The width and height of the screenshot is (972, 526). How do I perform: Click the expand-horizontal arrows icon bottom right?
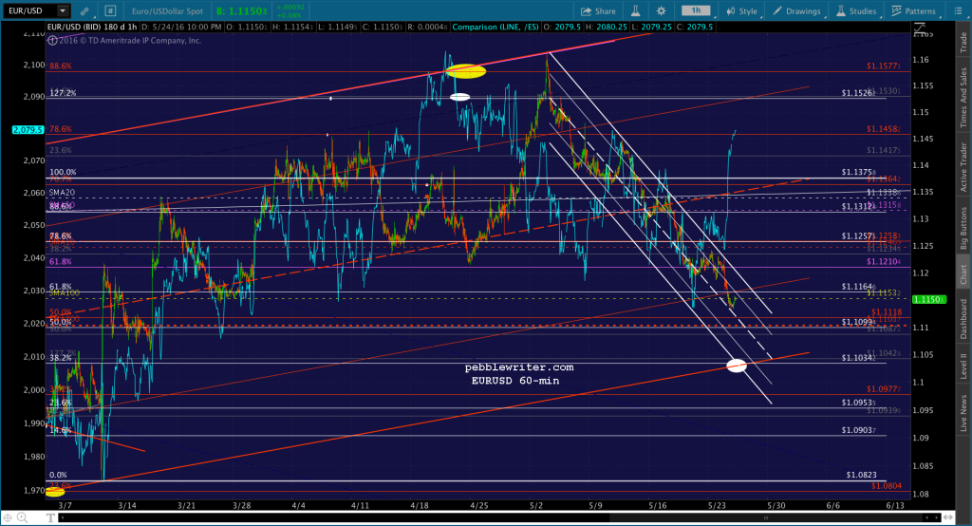click(x=950, y=517)
